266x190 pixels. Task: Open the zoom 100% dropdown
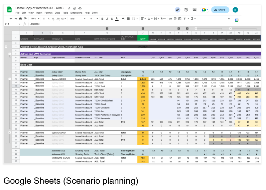coord(35,19)
